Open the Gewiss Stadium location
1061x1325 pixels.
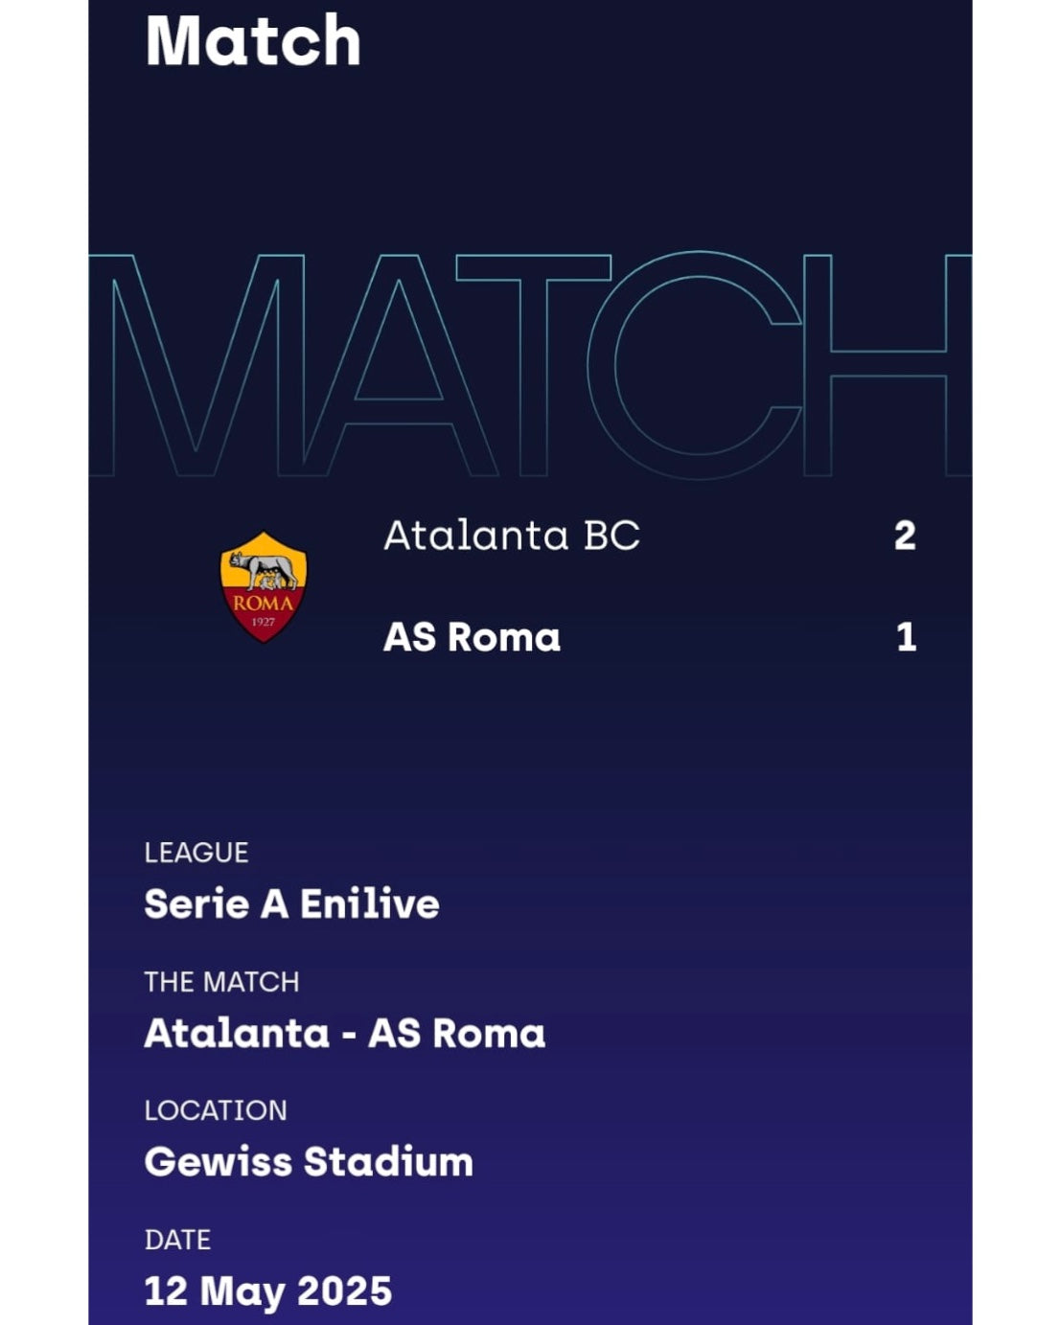click(309, 1161)
